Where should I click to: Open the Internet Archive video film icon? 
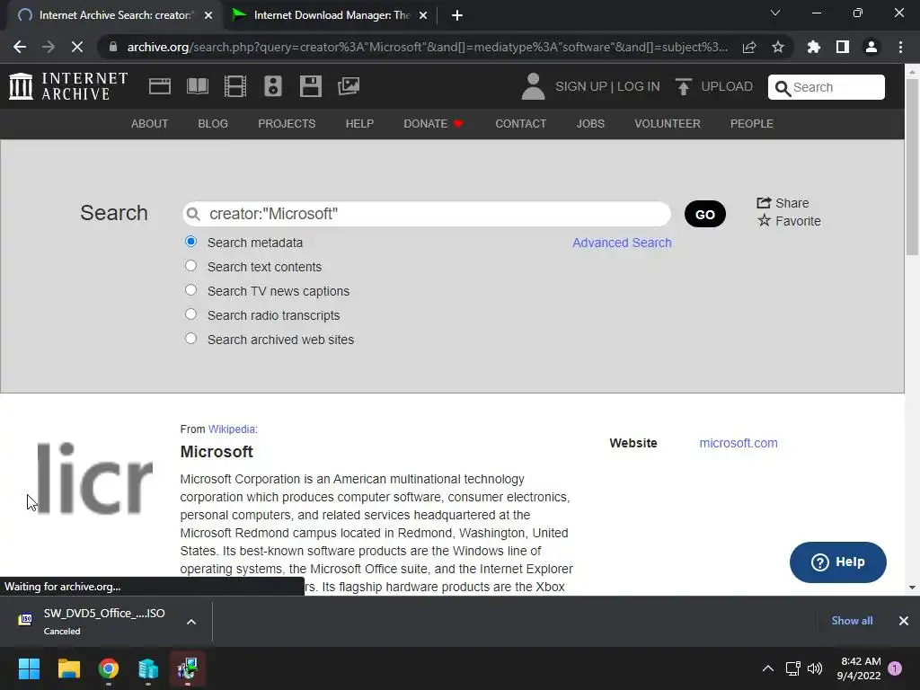[x=235, y=86]
